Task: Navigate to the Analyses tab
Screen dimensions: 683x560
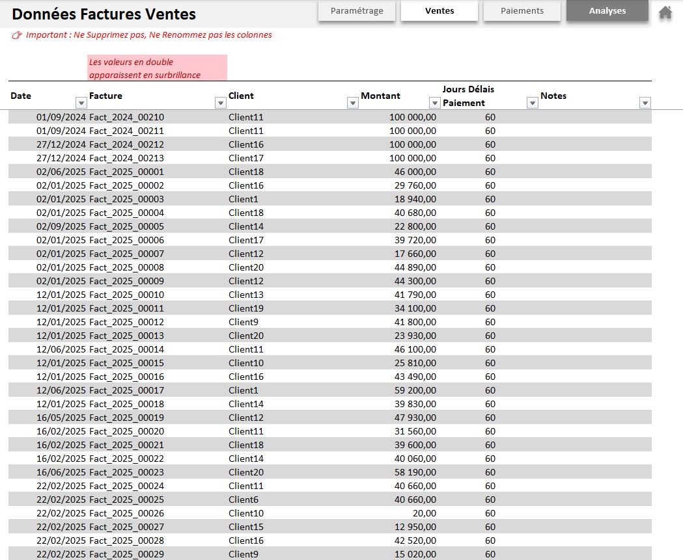Action: pyautogui.click(x=607, y=11)
